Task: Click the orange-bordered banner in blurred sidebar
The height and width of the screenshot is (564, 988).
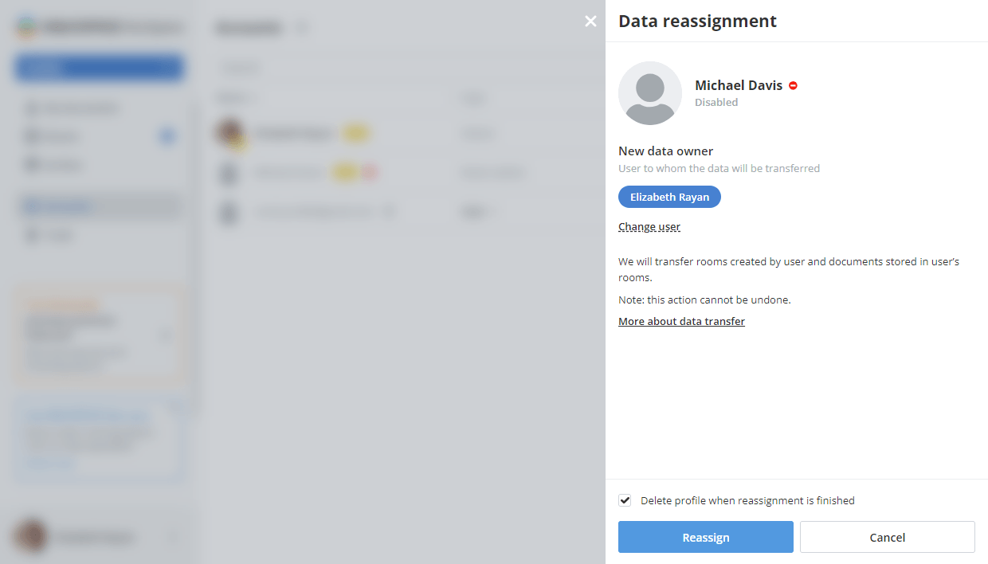Action: tap(99, 335)
